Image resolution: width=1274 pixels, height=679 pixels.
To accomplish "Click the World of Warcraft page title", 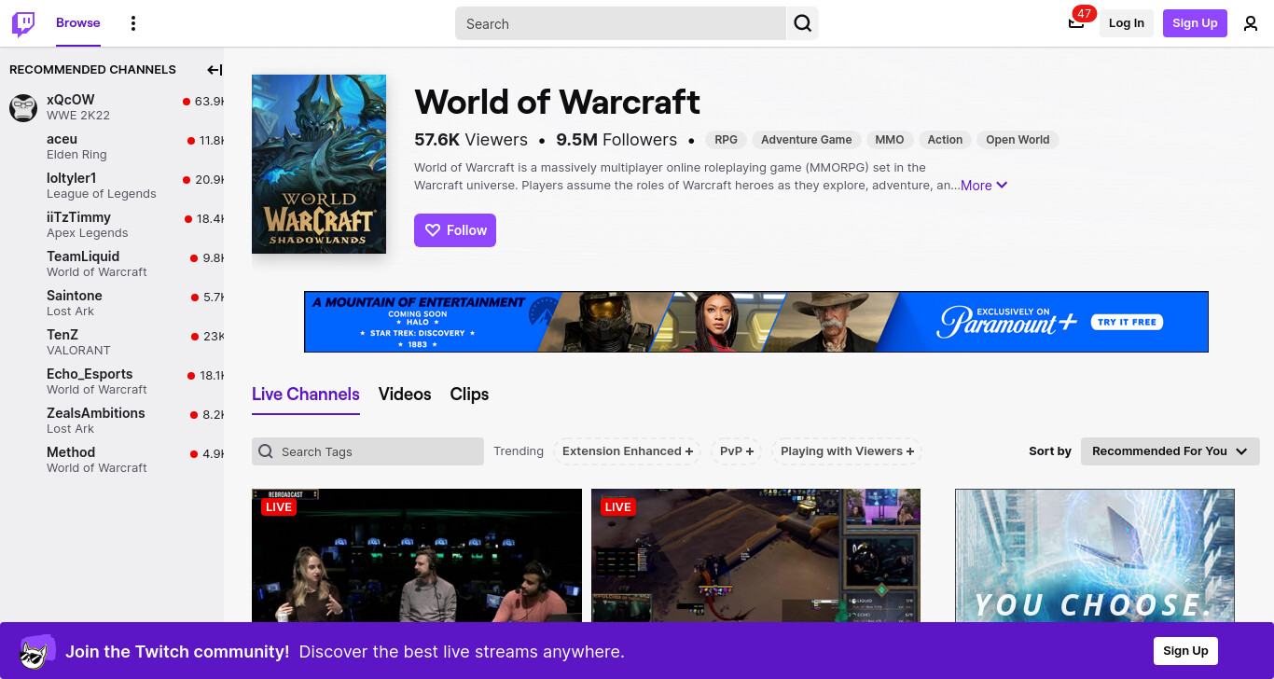I will tap(557, 102).
